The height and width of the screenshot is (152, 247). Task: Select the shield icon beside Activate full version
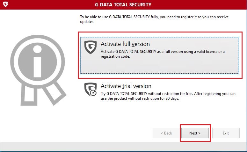(x=91, y=47)
